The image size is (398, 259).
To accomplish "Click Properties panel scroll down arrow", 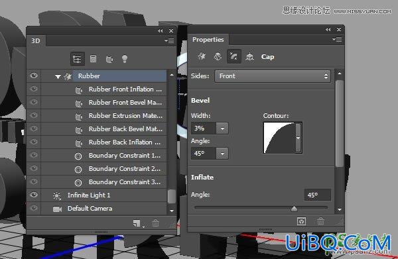I will (x=340, y=209).
